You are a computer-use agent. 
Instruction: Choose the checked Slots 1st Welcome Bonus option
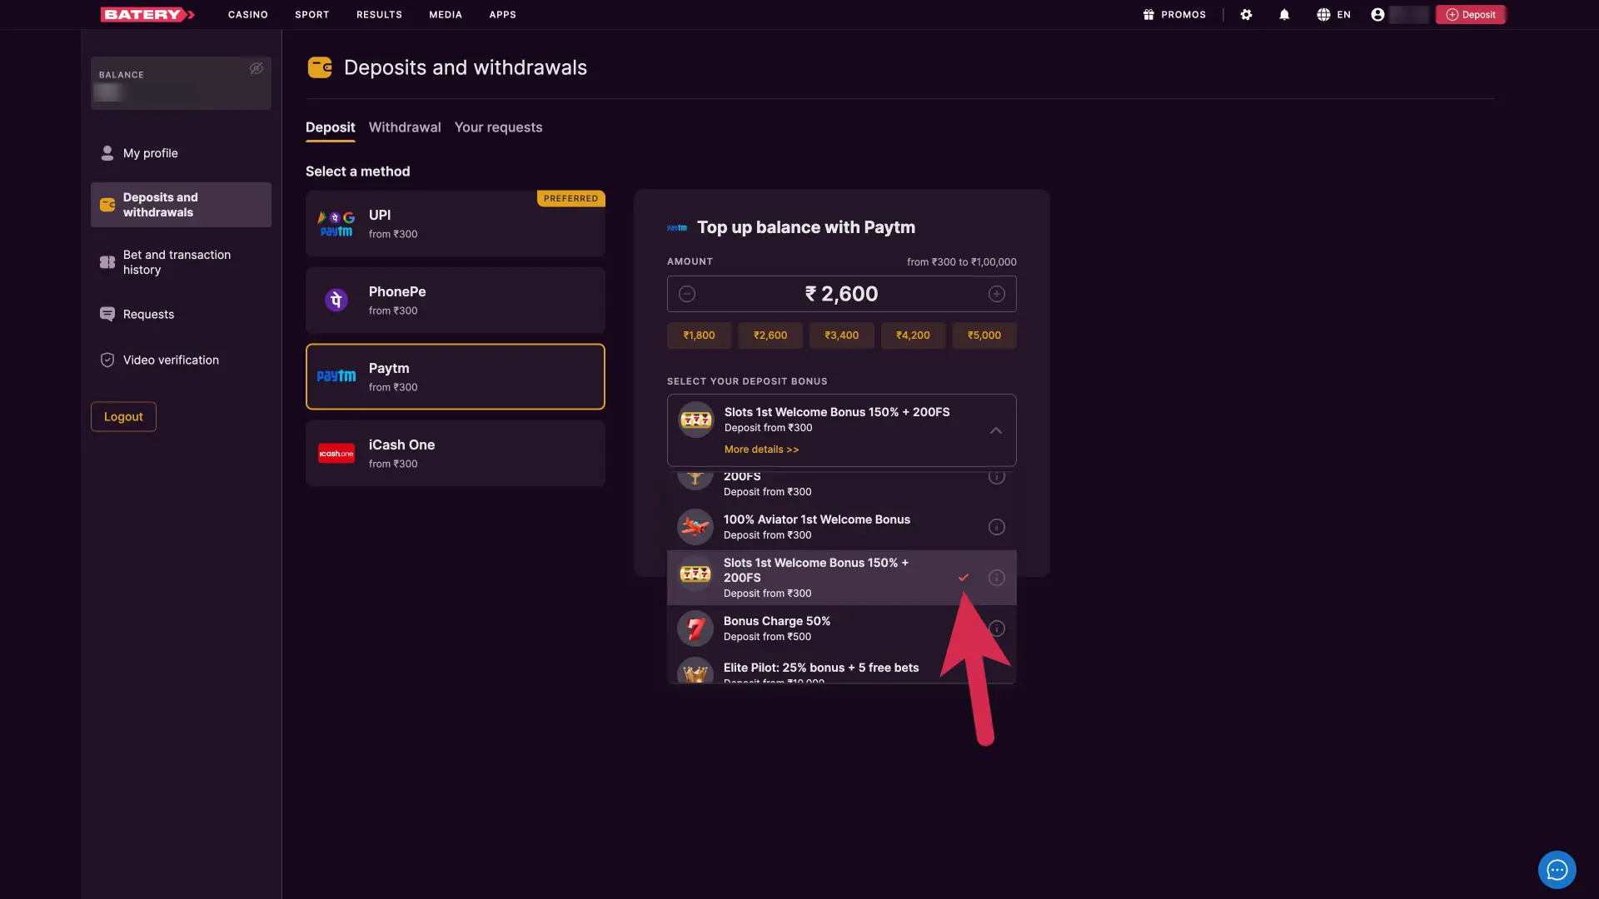coord(842,578)
